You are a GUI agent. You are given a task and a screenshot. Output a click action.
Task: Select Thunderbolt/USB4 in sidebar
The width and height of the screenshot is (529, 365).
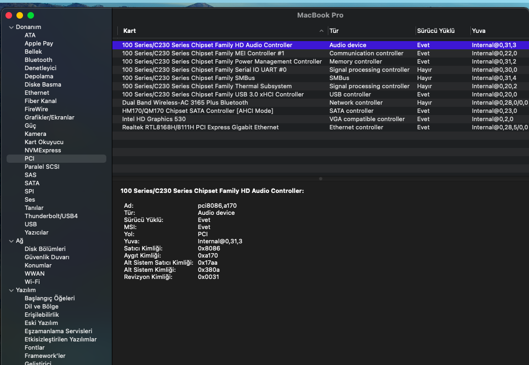(51, 216)
